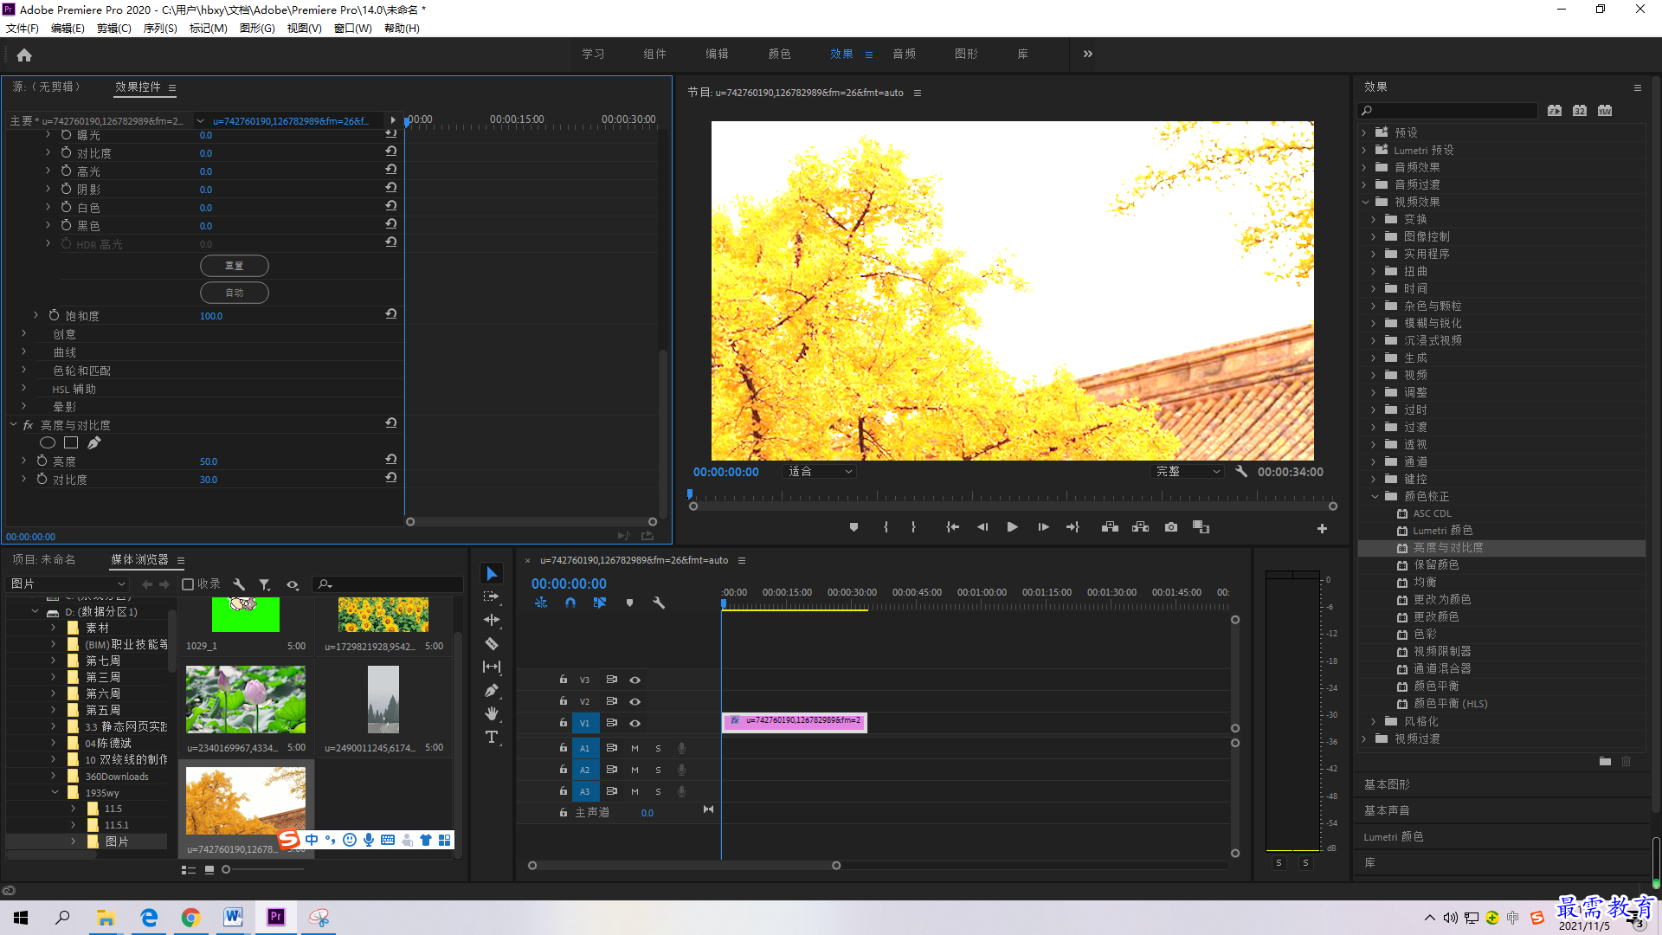Viewport: 1662px width, 935px height.
Task: Open the button editor plus icon
Action: [x=1322, y=528]
